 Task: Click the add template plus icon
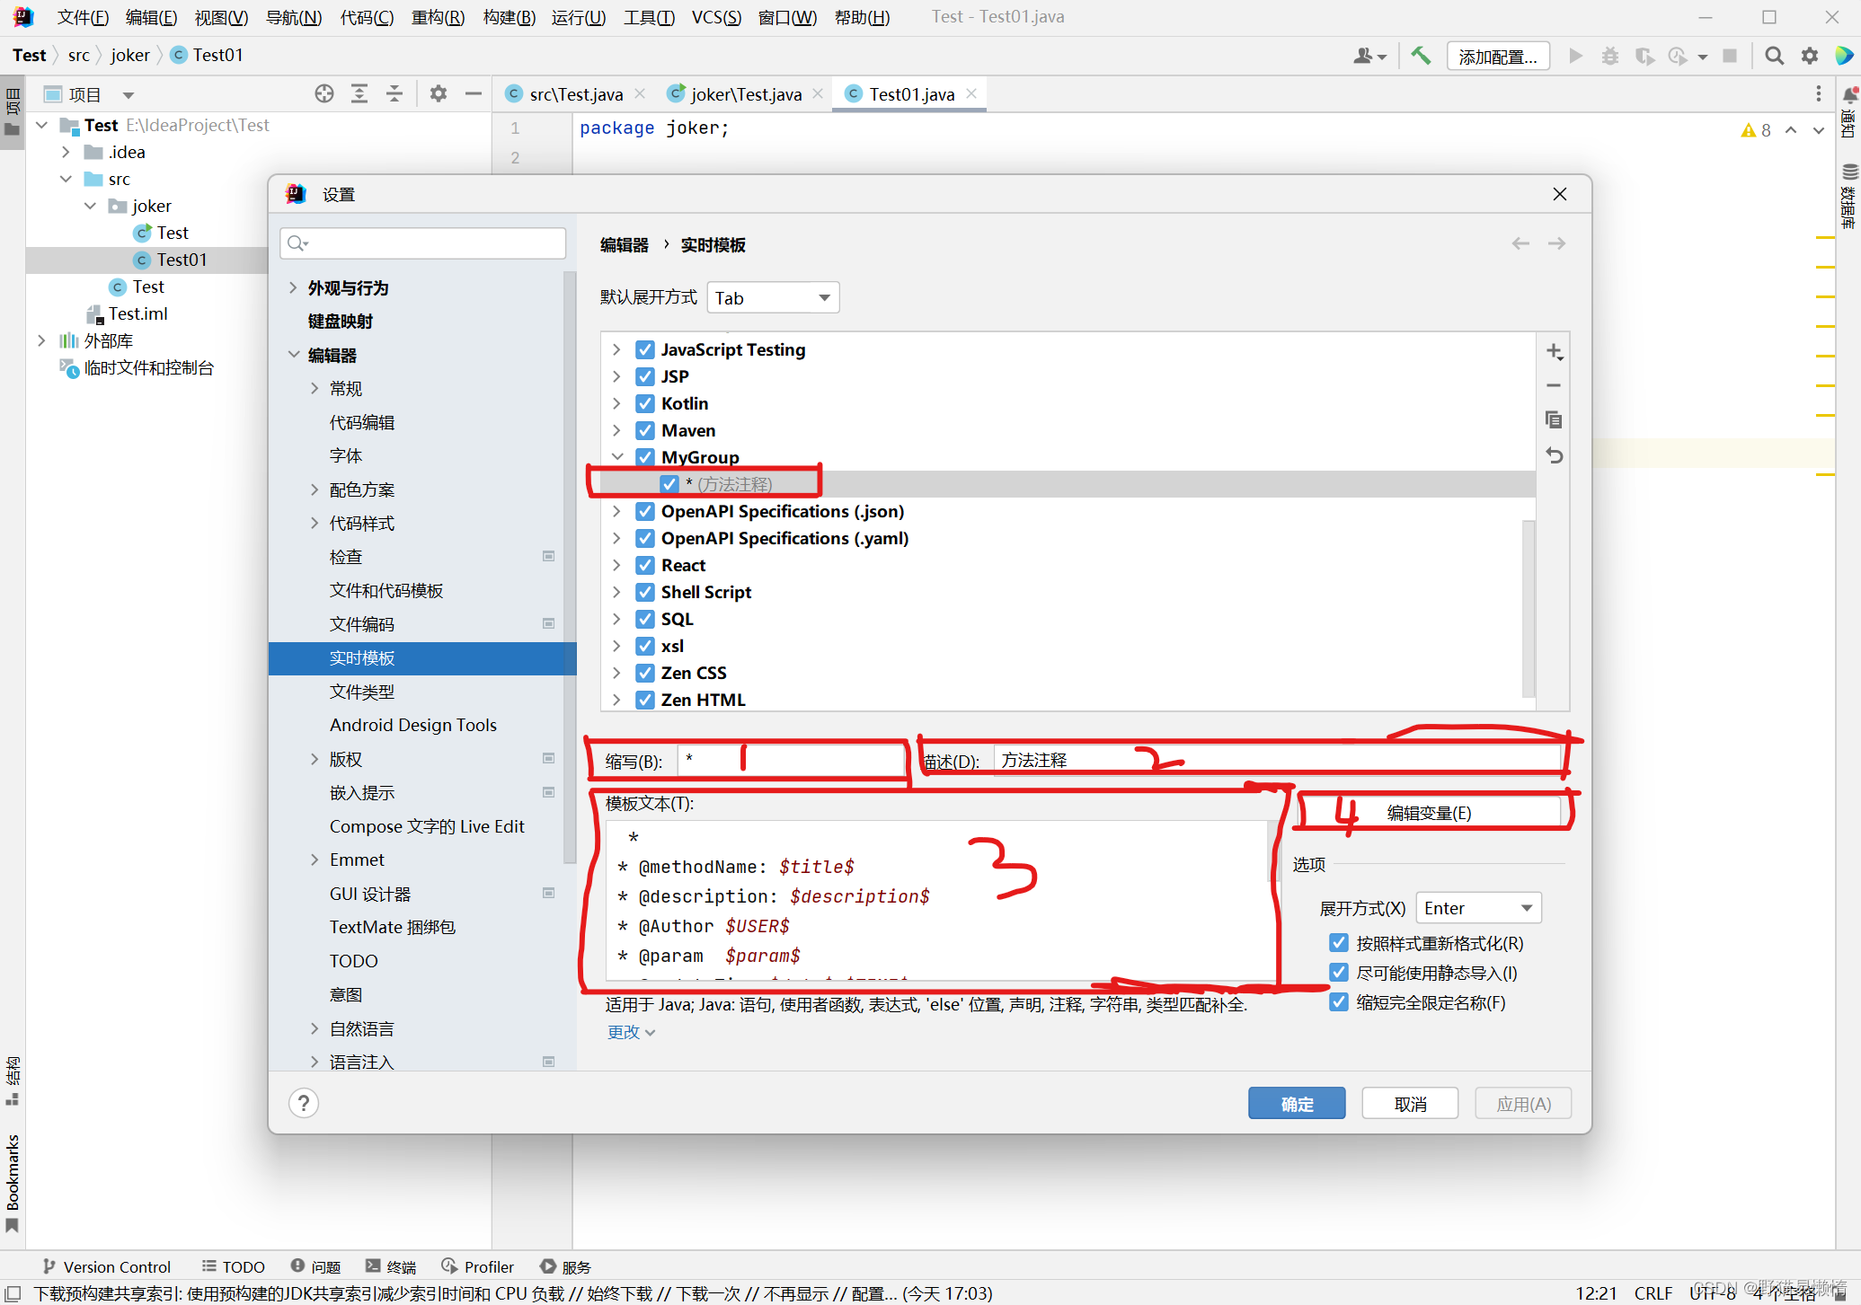click(x=1554, y=352)
